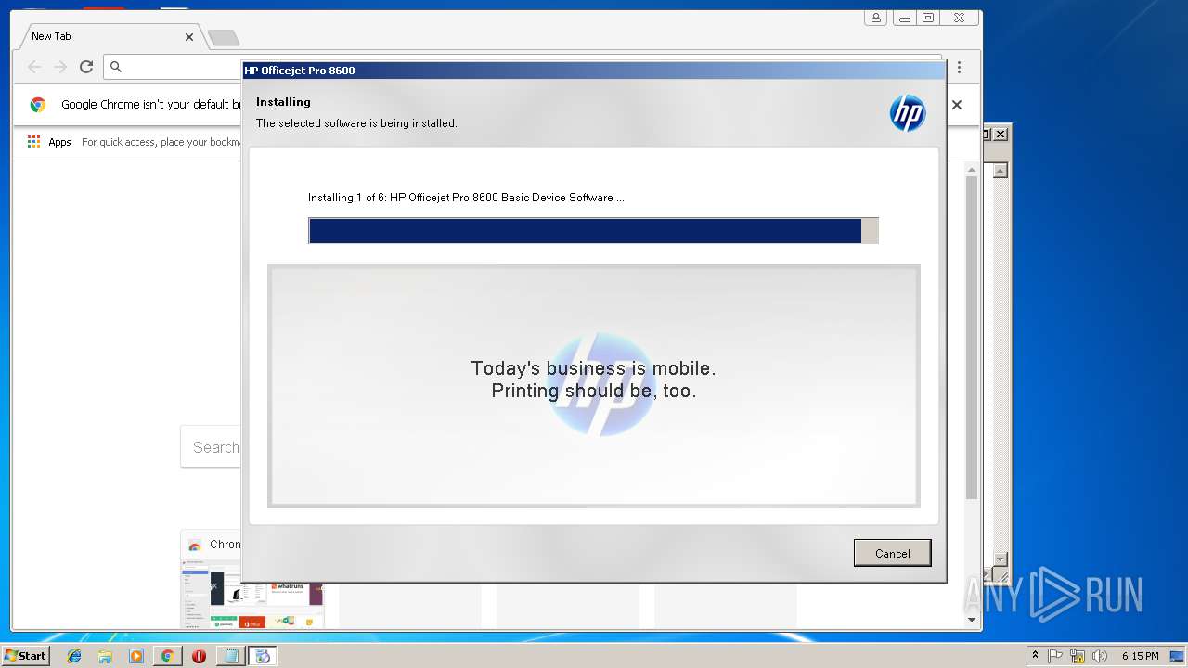This screenshot has width=1188, height=668.
Task: Dismiss the default browser notification bar
Action: pyautogui.click(x=957, y=105)
